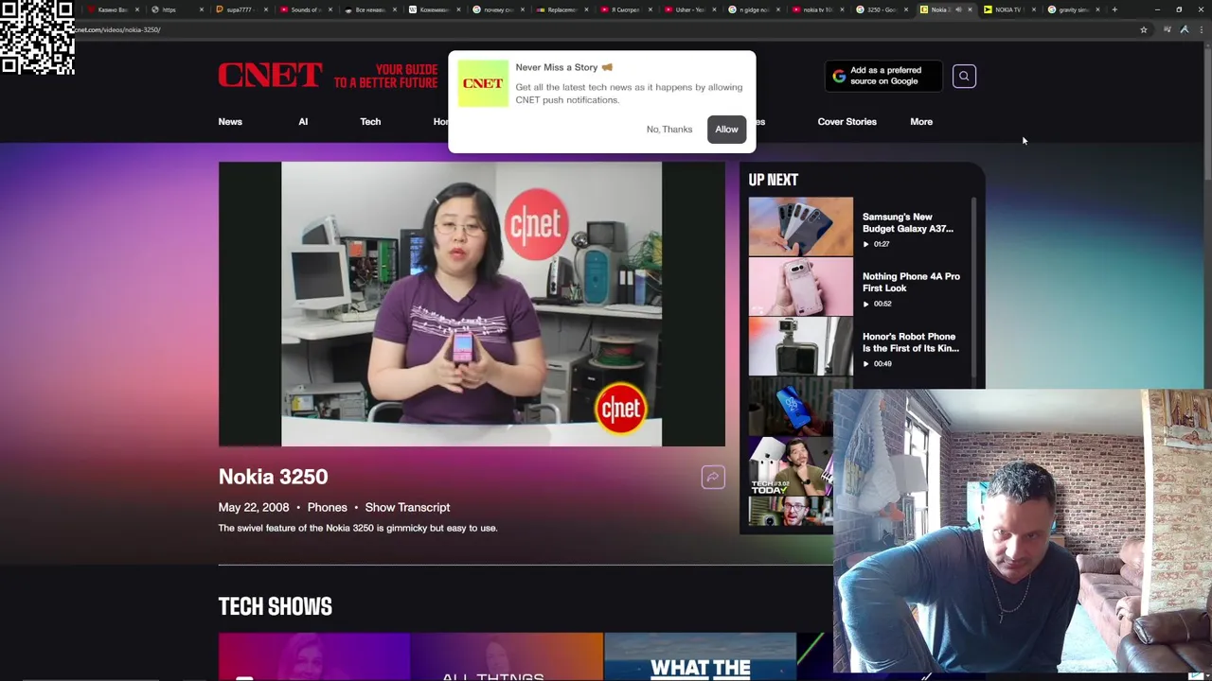This screenshot has width=1212, height=681.
Task: Expand the More menu in CNET nav
Action: click(921, 122)
